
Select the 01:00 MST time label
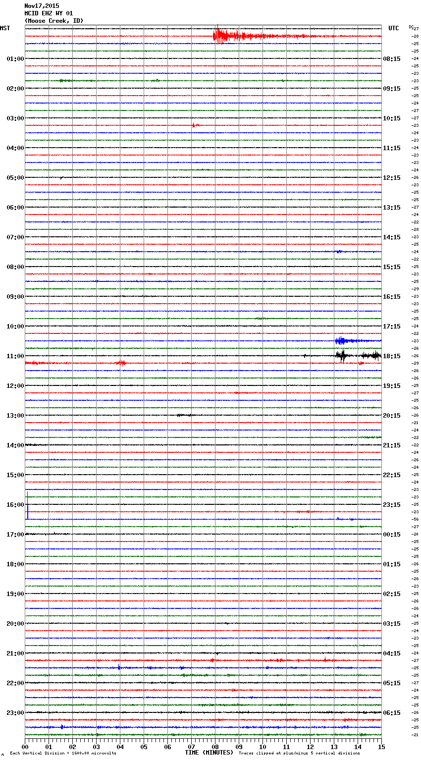point(15,59)
